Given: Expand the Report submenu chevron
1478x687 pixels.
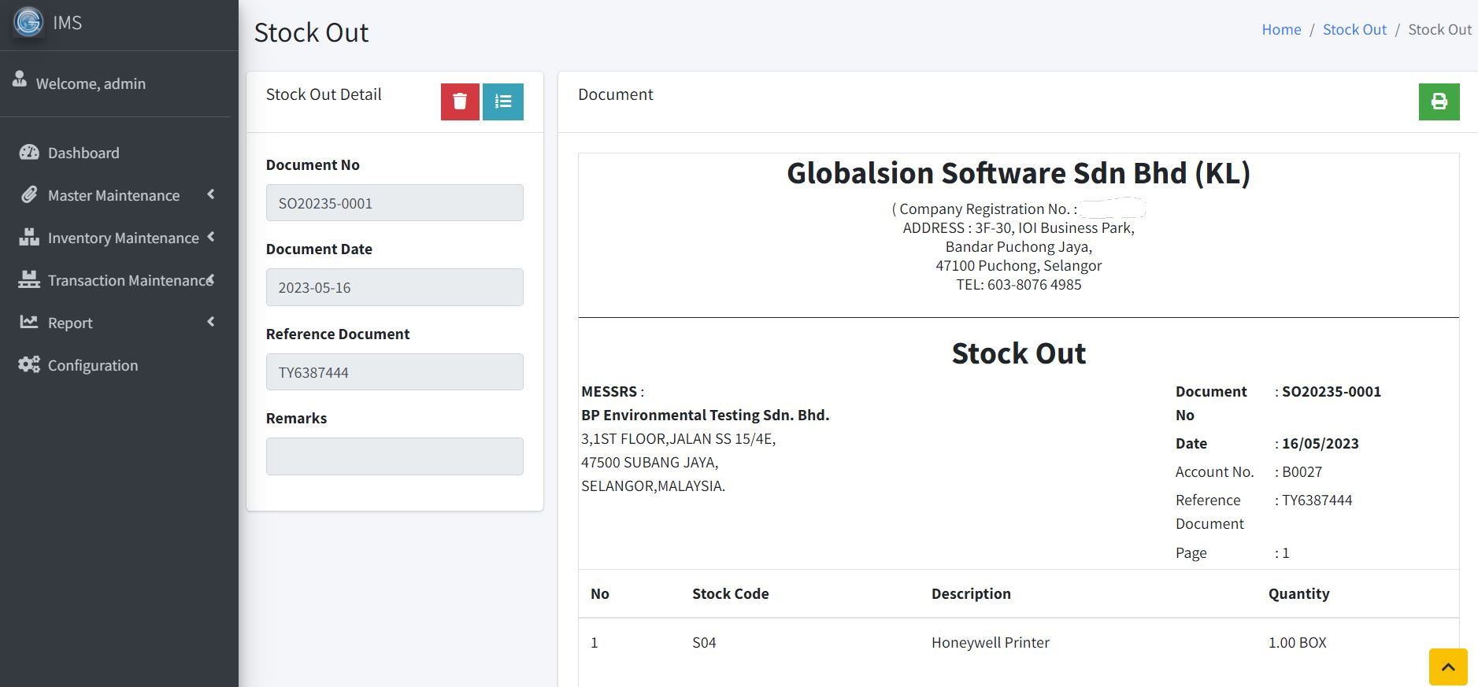Looking at the screenshot, I should 211,322.
